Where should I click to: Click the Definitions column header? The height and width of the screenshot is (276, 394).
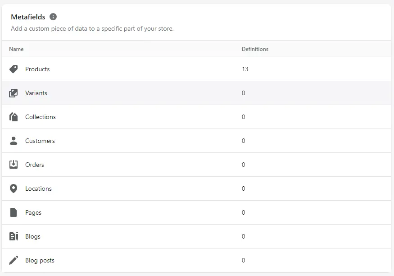(x=255, y=49)
